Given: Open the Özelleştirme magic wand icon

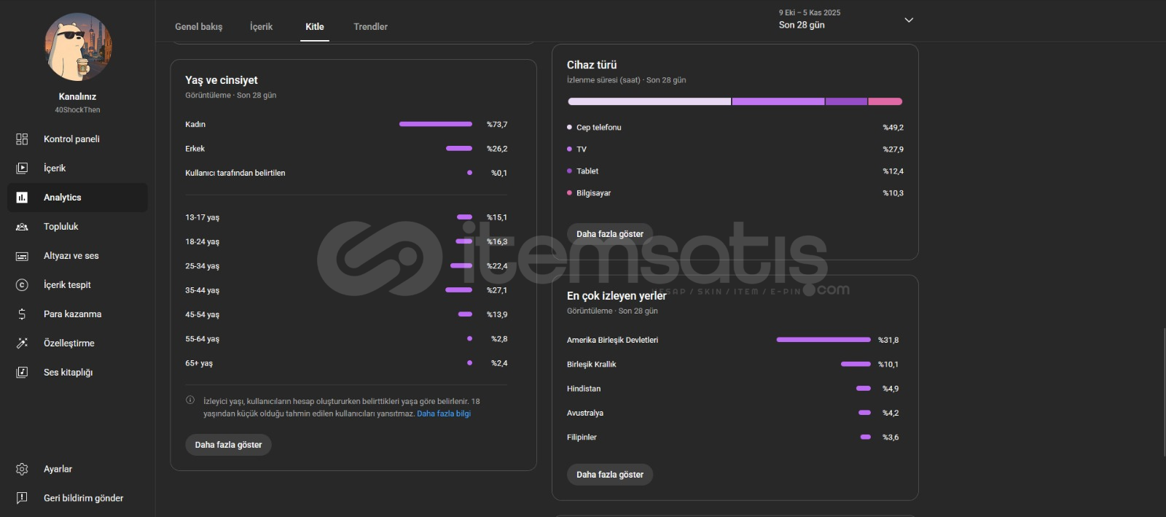Looking at the screenshot, I should click(x=22, y=343).
